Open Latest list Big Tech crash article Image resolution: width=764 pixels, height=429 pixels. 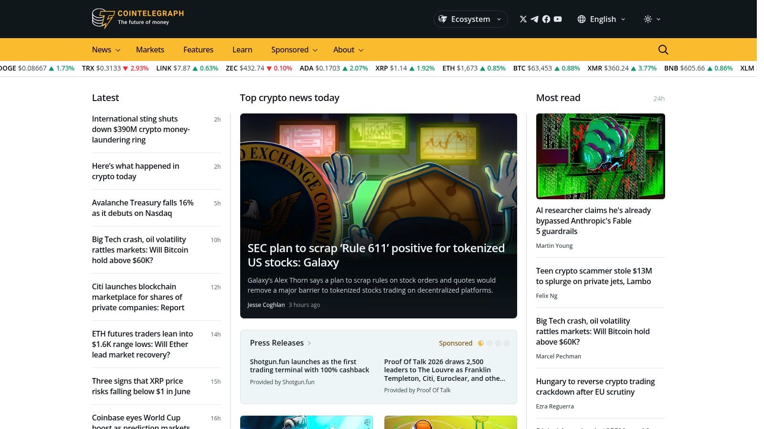tap(140, 250)
